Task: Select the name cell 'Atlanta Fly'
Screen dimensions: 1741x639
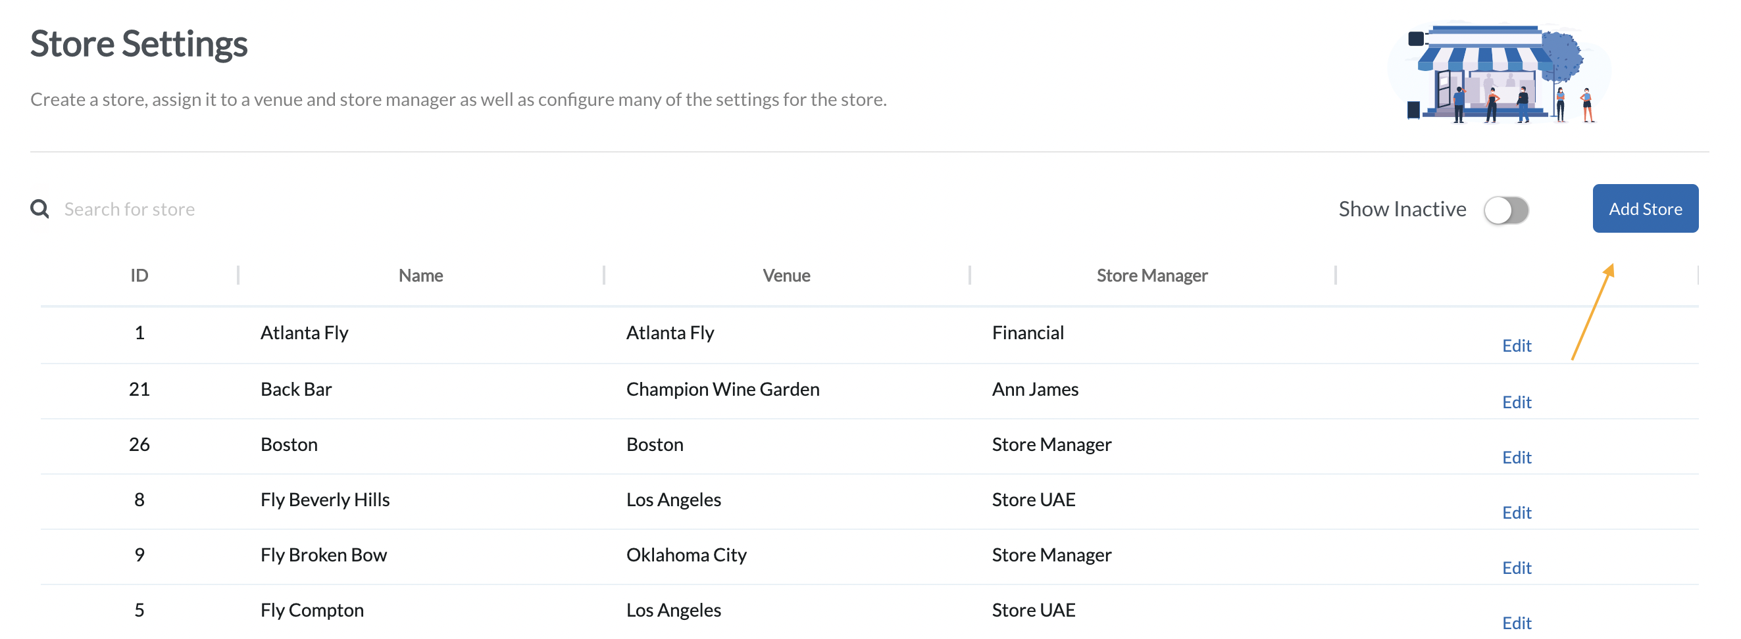Action: click(304, 333)
